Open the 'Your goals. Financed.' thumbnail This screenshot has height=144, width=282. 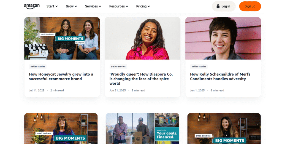(x=142, y=129)
